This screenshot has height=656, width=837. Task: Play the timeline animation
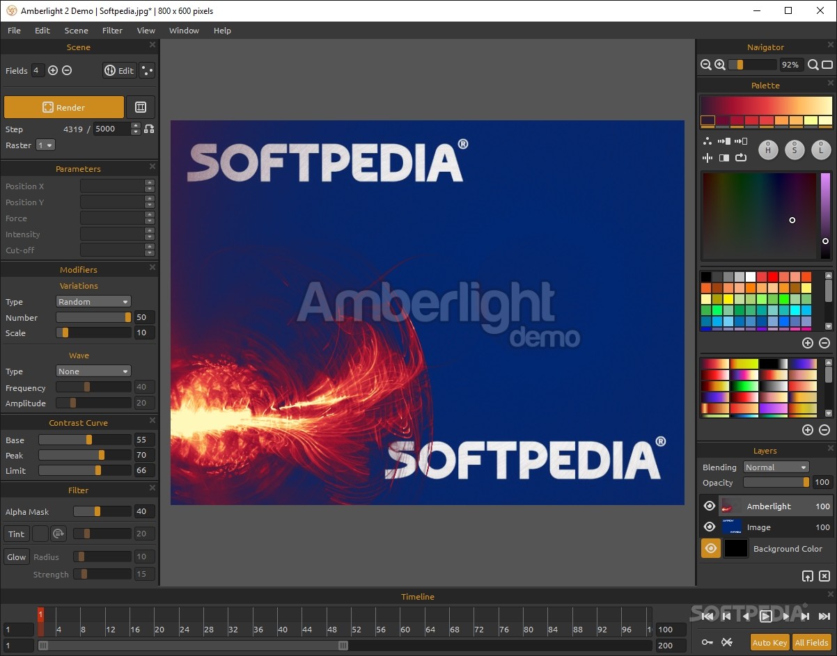point(766,616)
